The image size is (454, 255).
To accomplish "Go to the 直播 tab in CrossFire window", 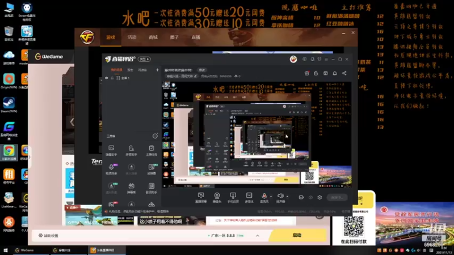I will (x=196, y=37).
